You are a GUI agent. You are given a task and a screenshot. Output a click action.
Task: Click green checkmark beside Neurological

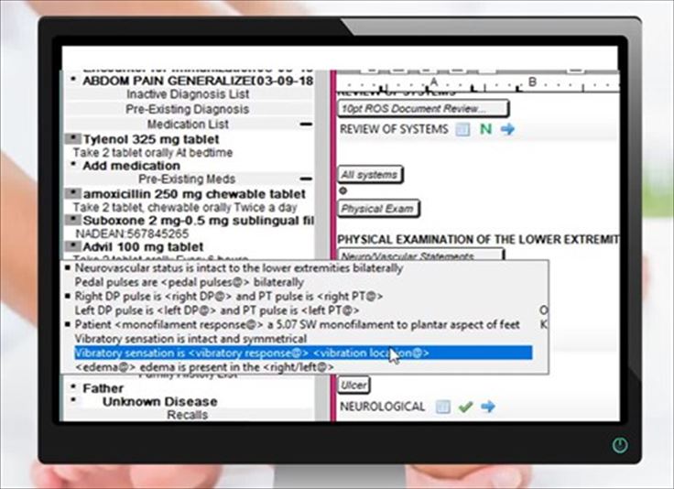coord(465,407)
